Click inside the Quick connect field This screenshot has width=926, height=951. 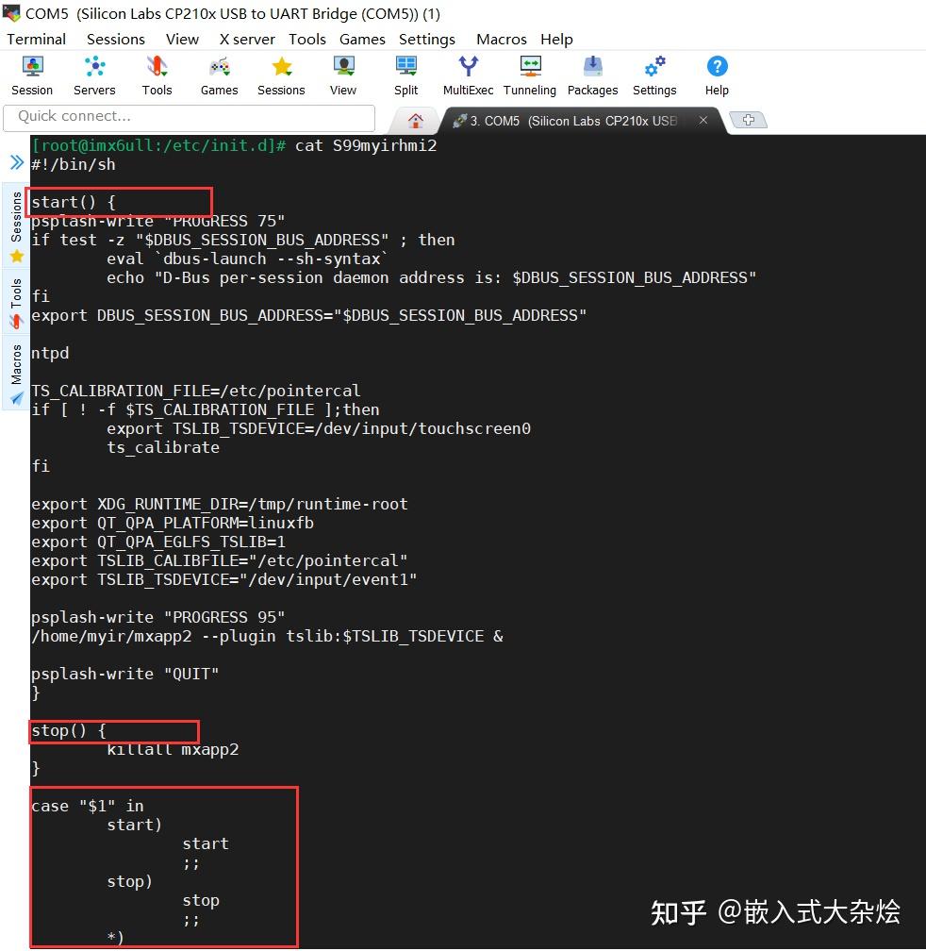pyautogui.click(x=189, y=116)
